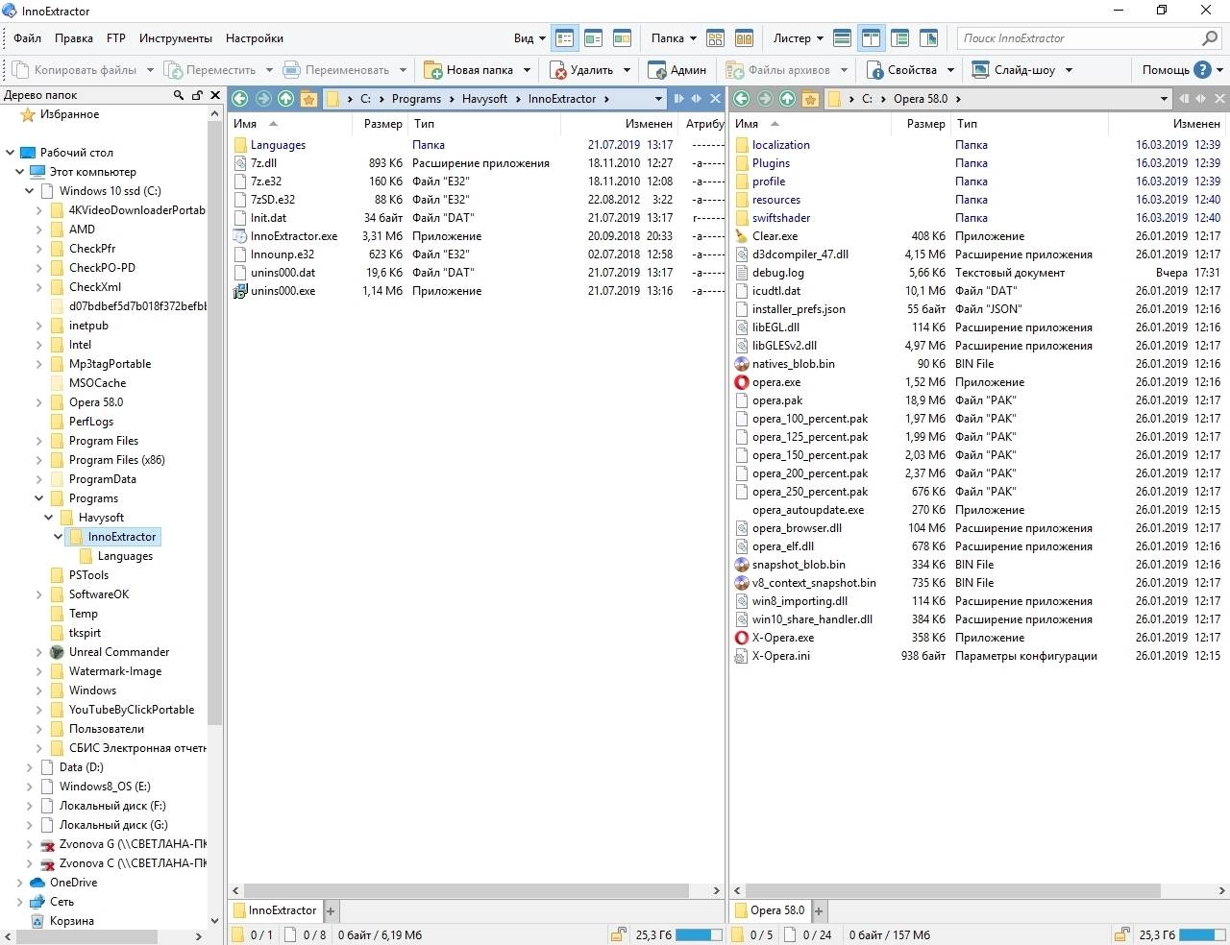Viewport: 1230px width, 945px height.
Task: Collapse the Programs folder in the tree
Action: pyautogui.click(x=39, y=498)
